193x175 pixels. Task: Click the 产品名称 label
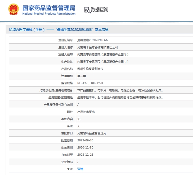[67, 69]
